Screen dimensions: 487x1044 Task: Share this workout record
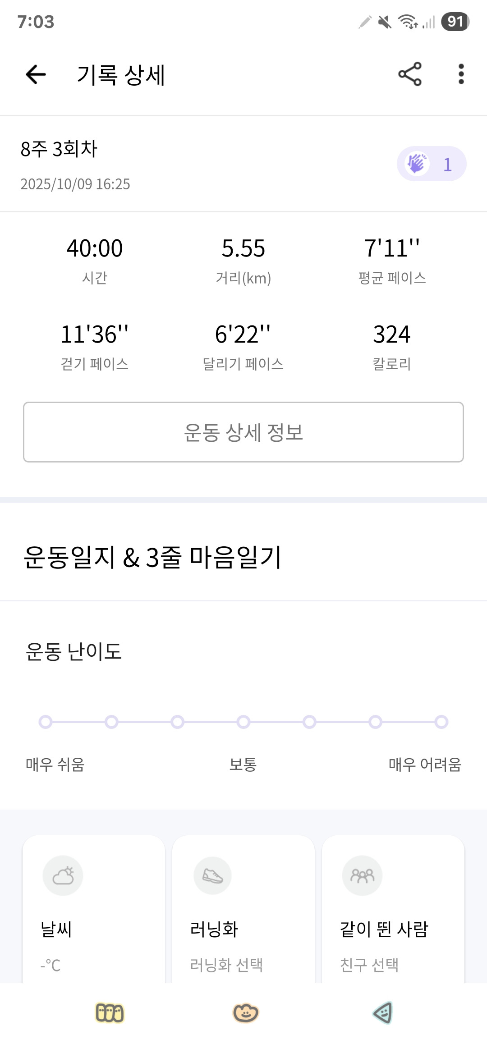[x=409, y=74]
